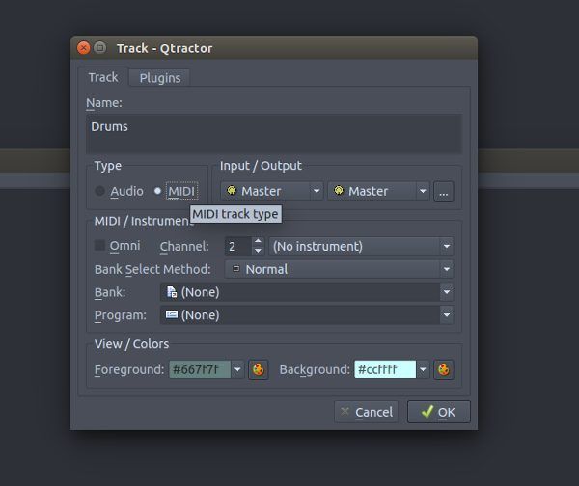Click the output Master bus icon
579x486 pixels.
[339, 190]
